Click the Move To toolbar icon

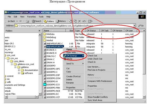click(70, 21)
